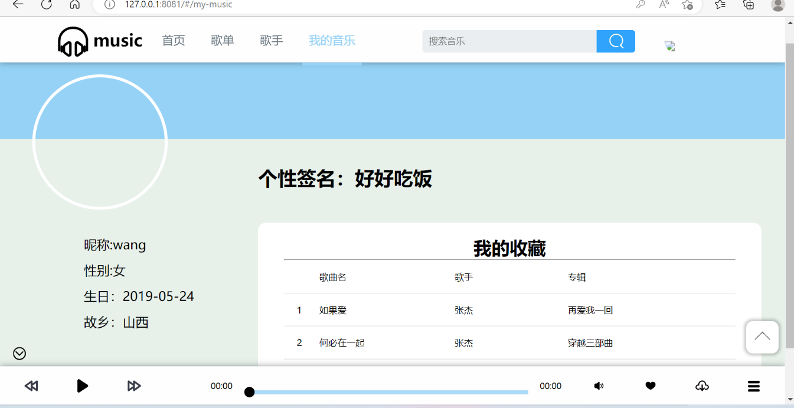The image size is (794, 408).
Task: Open browser collections icon
Action: (749, 4)
